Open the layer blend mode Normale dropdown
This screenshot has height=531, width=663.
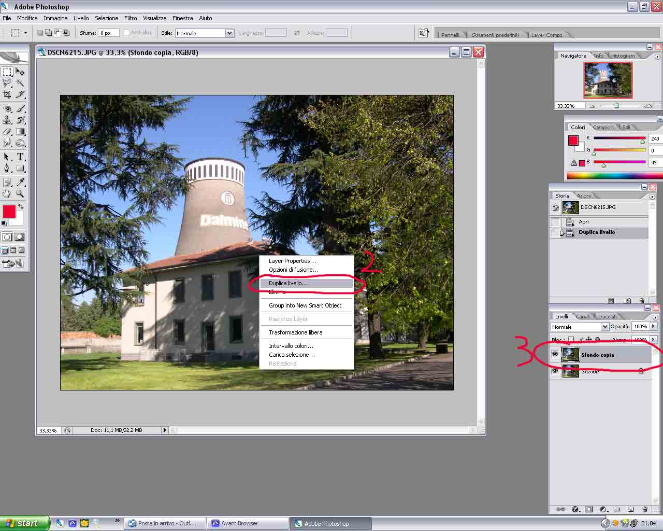604,327
